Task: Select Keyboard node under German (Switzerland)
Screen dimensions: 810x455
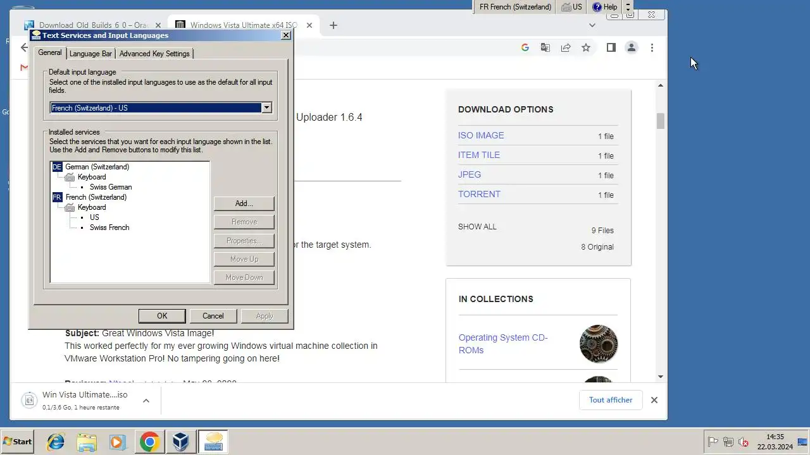Action: coord(92,177)
